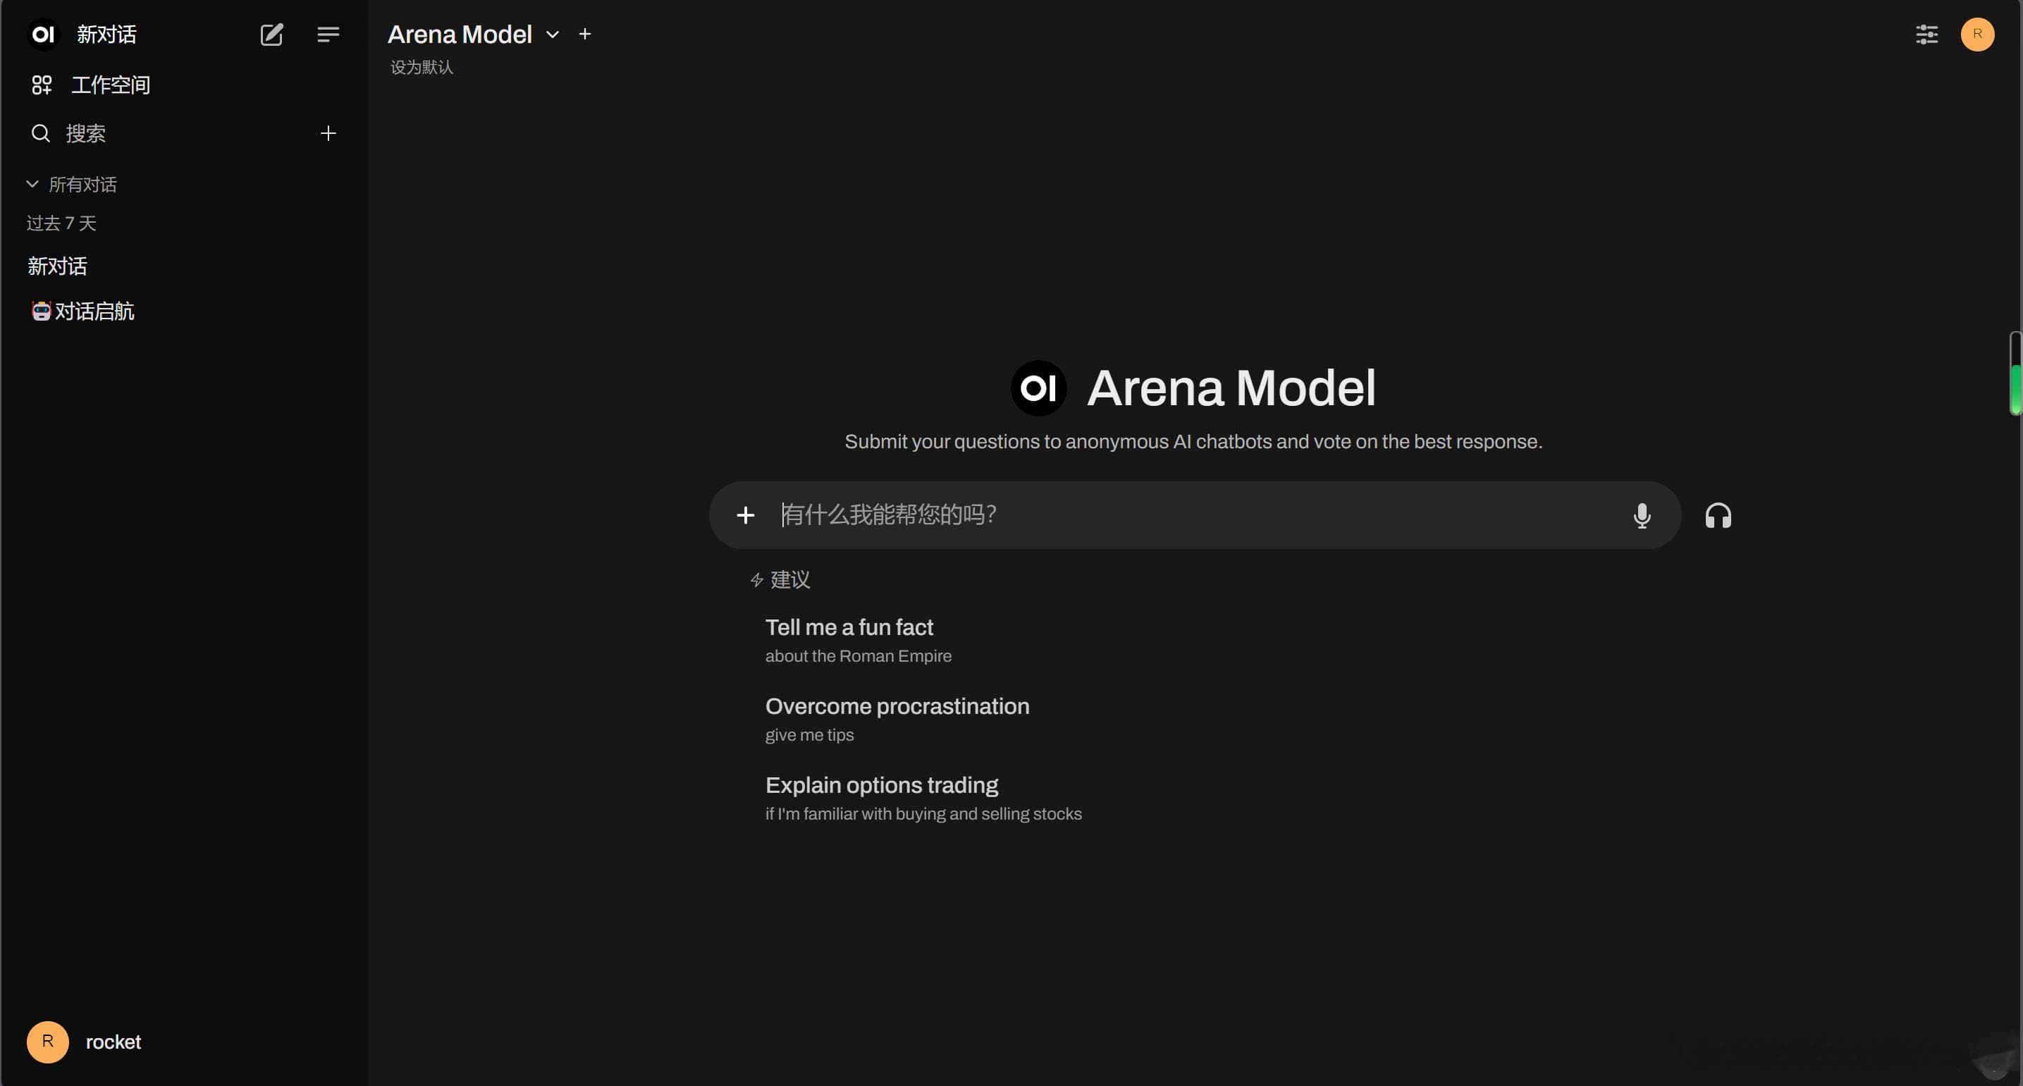Image resolution: width=2023 pixels, height=1086 pixels.
Task: Choose suggestion Explain options trading
Action: 923,798
